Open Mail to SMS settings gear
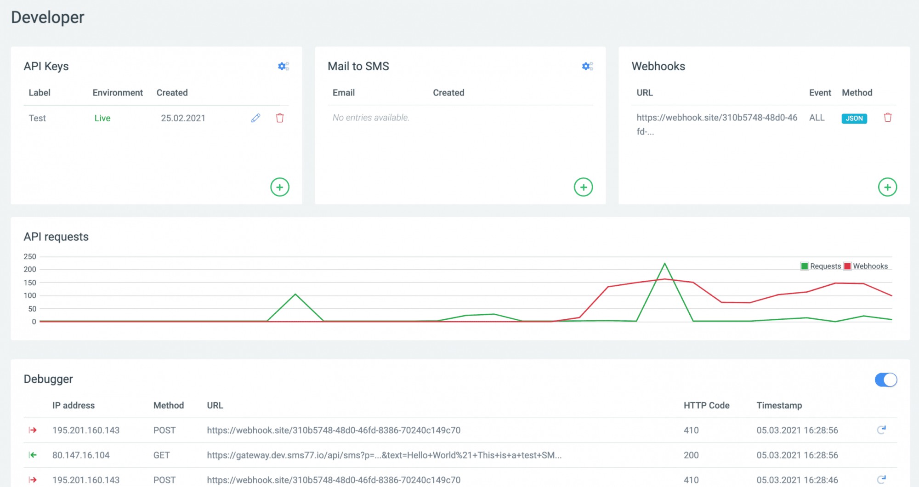 click(587, 66)
